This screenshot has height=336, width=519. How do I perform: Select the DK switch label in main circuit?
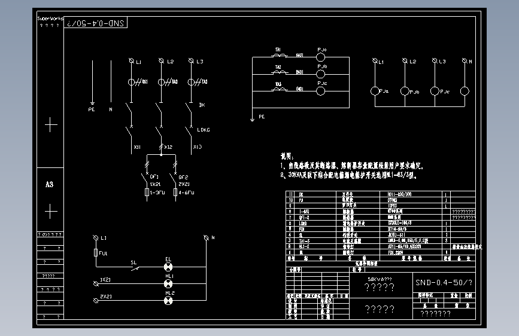(x=202, y=105)
